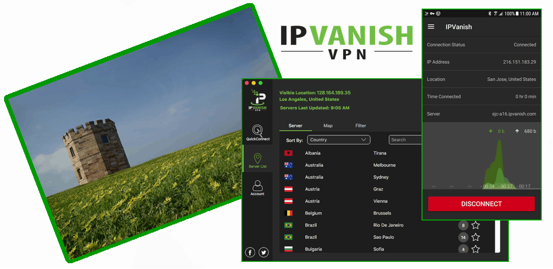Select the Sao Paulo server
Viewport: 553px width, 269px height.
click(383, 237)
